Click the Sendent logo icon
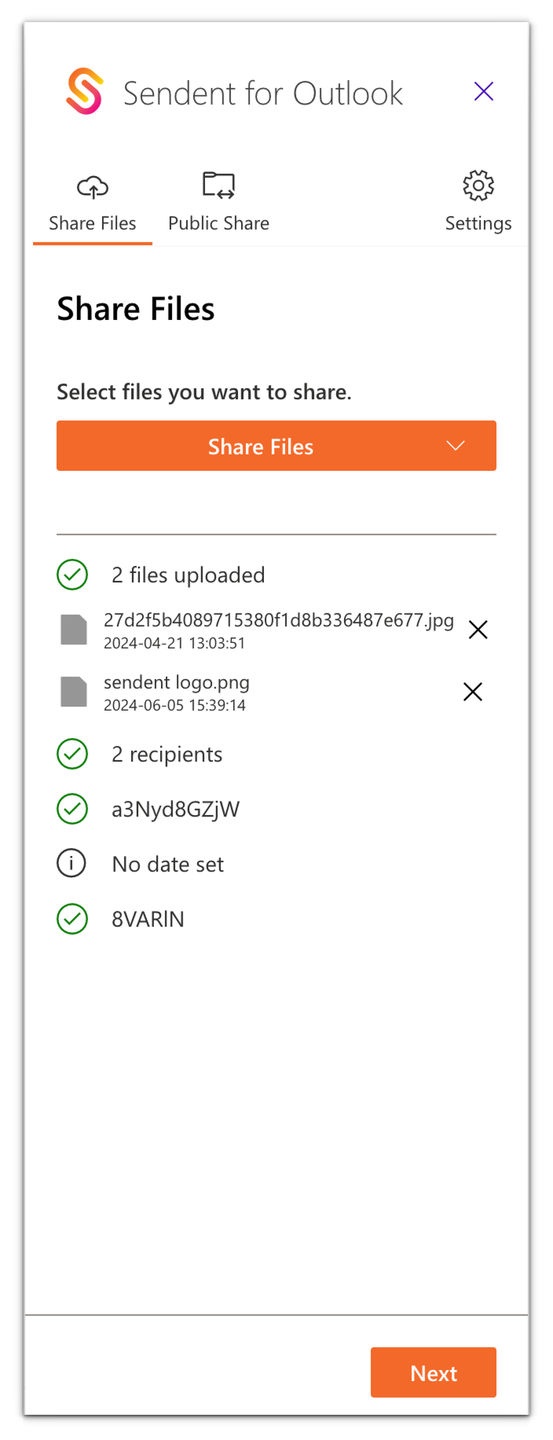553x1440 pixels. [85, 91]
